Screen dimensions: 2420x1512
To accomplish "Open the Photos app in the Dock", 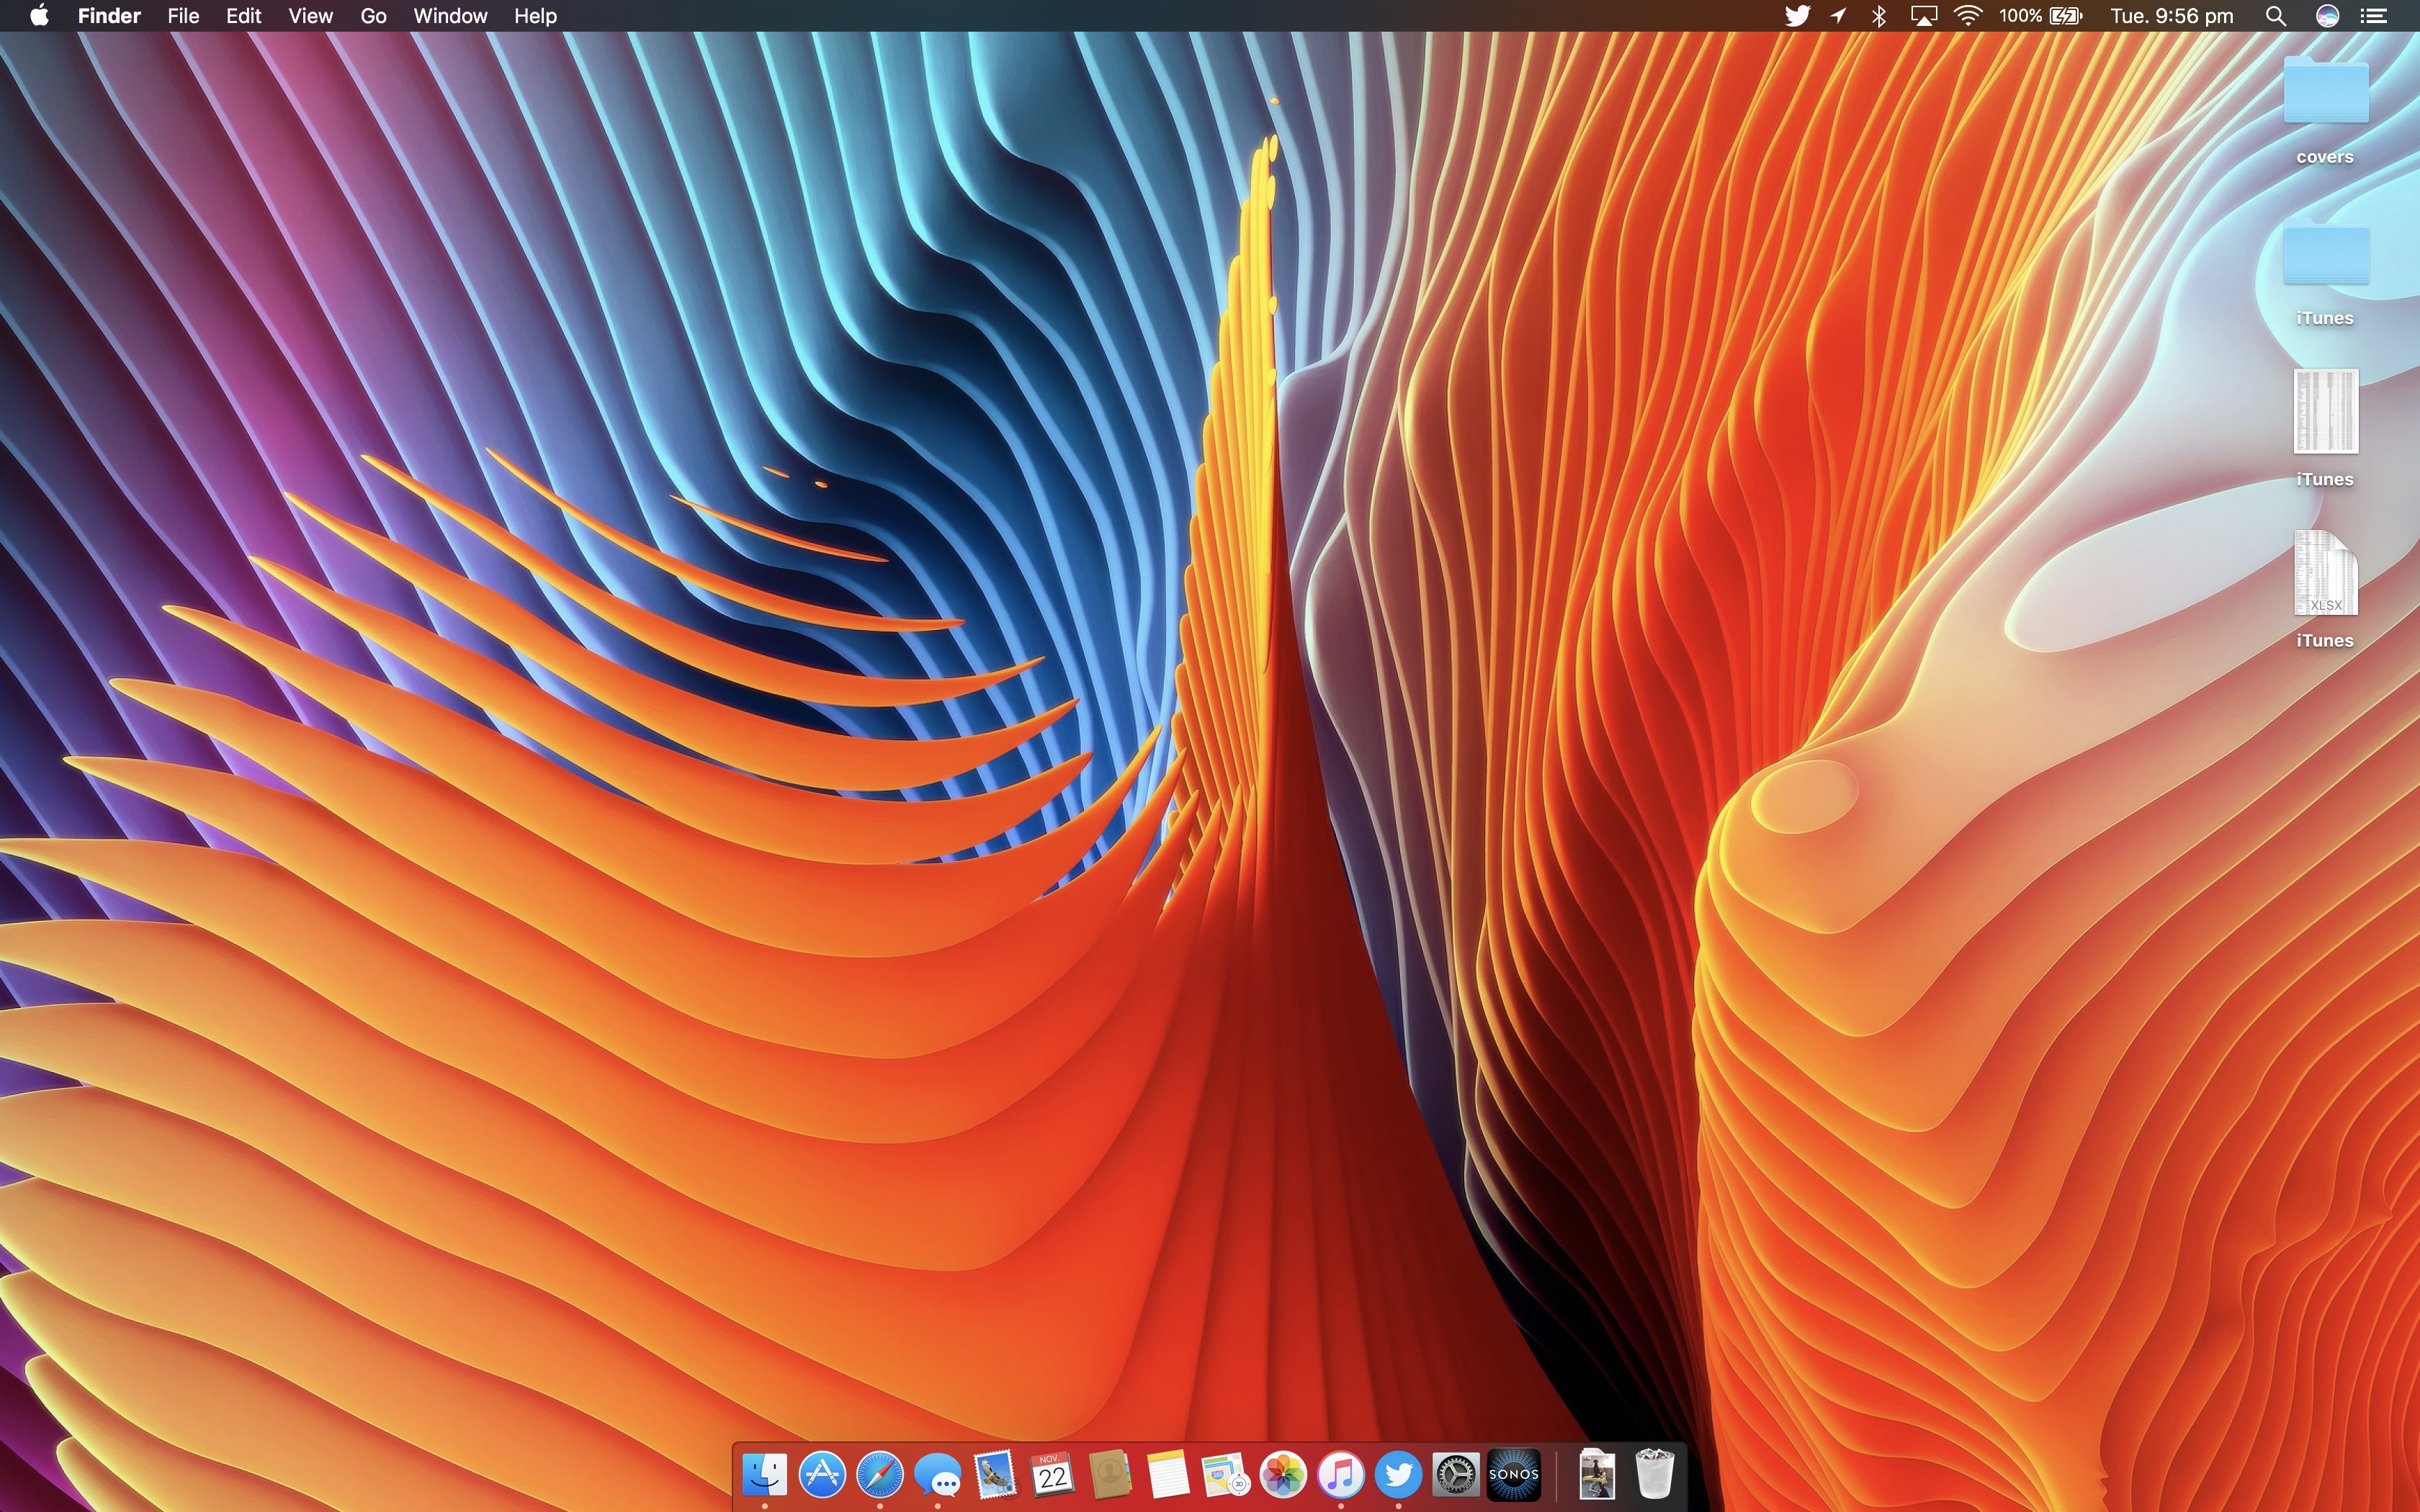I will [1283, 1474].
